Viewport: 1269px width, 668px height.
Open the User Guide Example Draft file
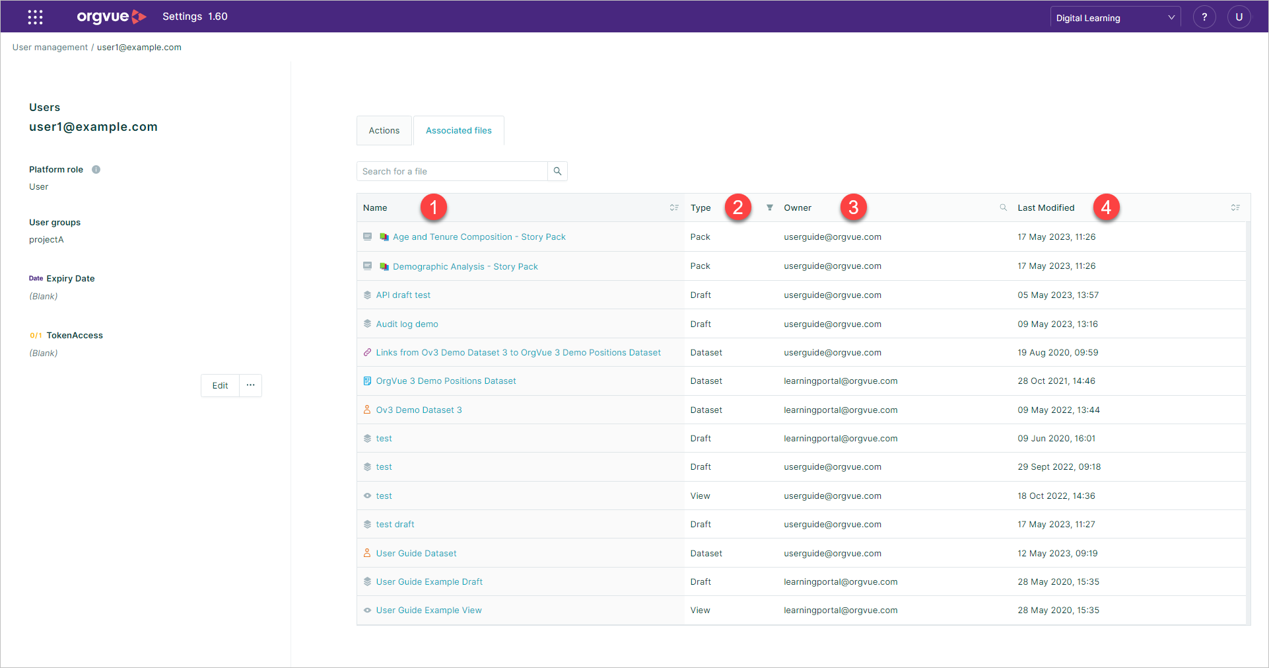coord(429,582)
